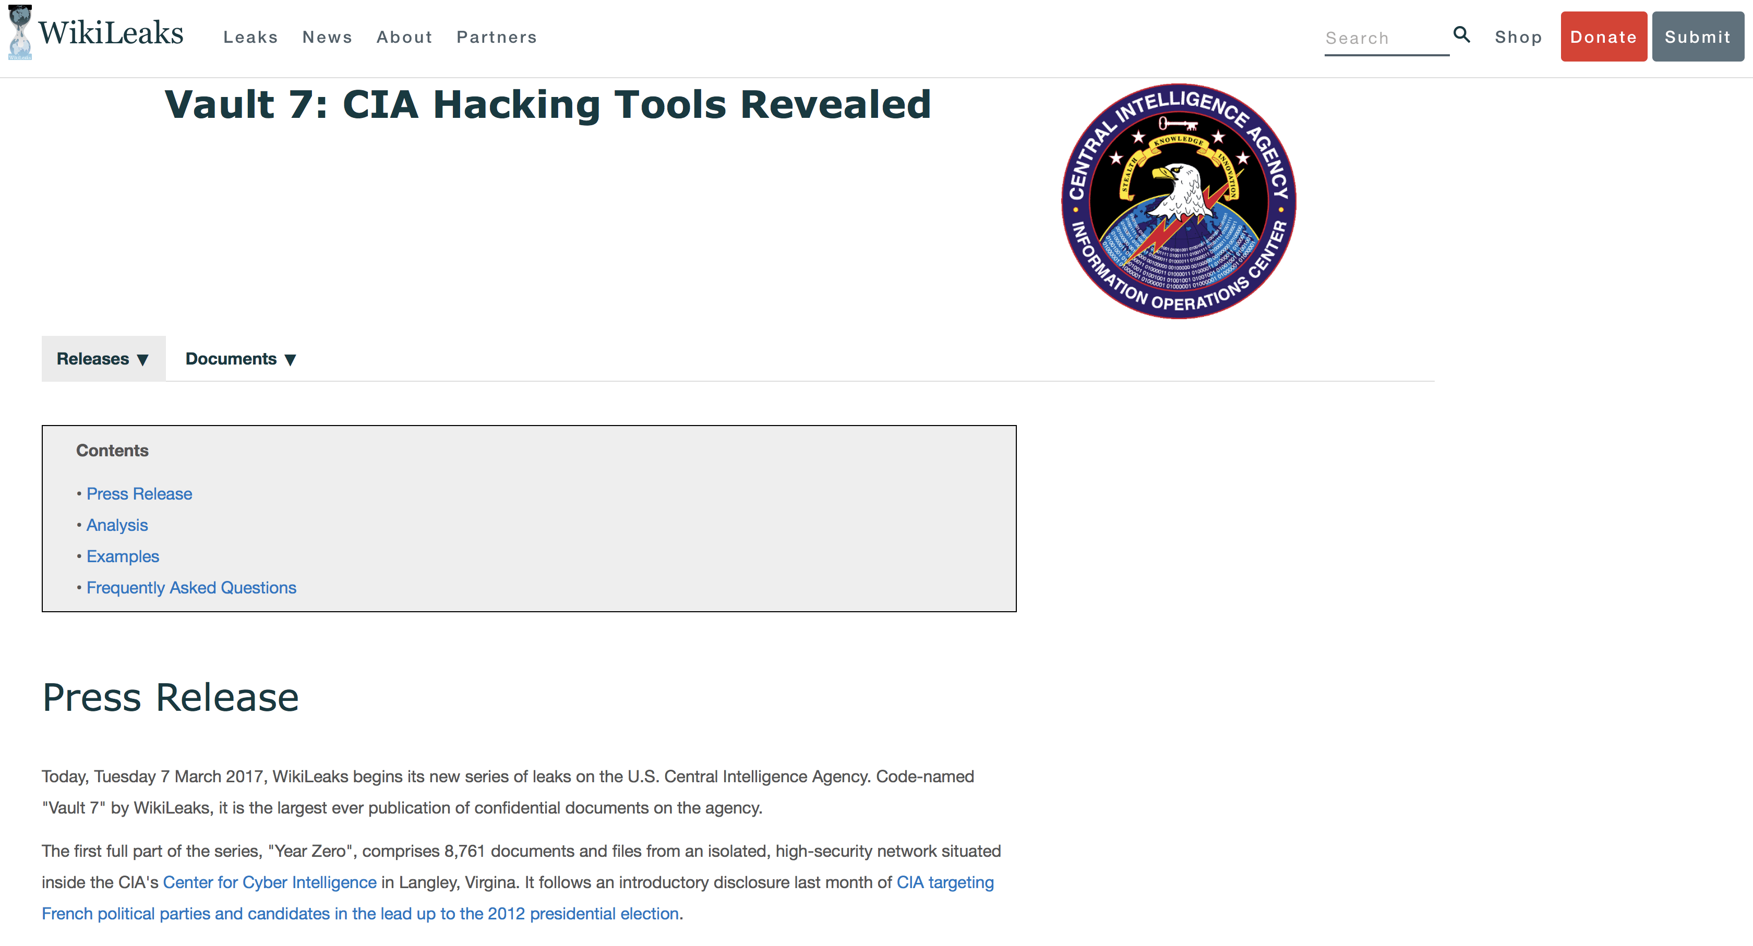Expand the Releases dropdown arrow

click(x=142, y=360)
